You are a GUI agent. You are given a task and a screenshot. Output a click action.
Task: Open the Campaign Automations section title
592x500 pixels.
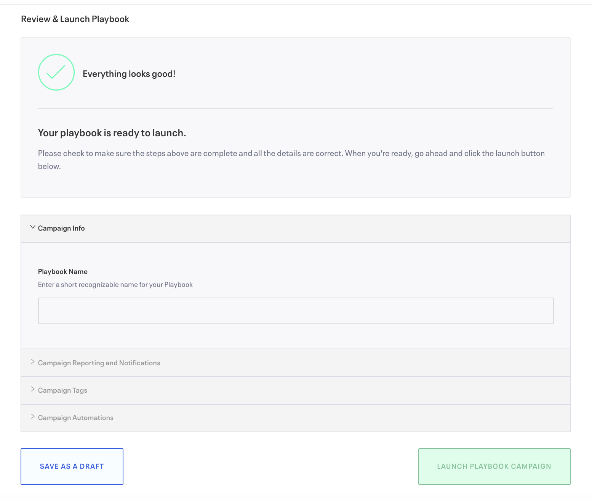[76, 418]
